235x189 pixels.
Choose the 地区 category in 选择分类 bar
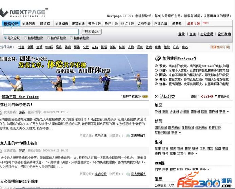pos(21,47)
